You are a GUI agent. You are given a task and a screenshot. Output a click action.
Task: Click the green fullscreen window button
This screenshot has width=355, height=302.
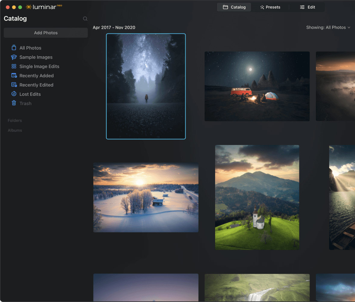20,7
